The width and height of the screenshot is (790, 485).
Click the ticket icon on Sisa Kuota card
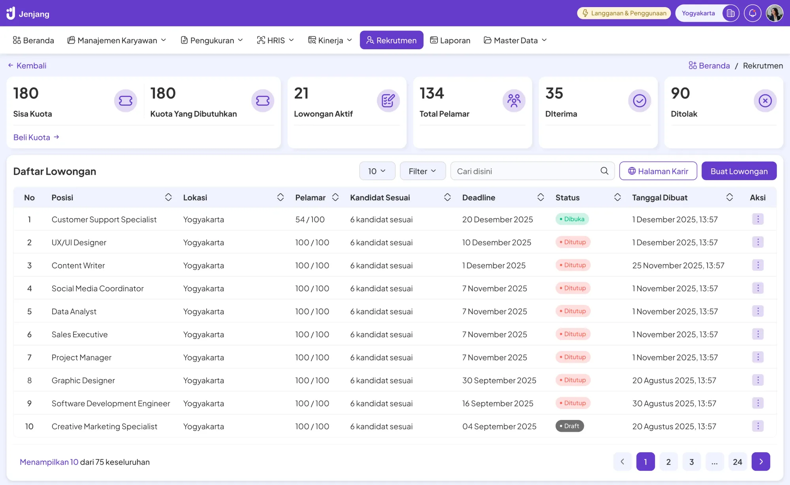(x=126, y=101)
